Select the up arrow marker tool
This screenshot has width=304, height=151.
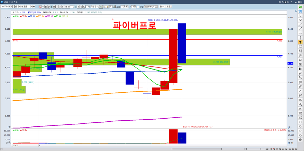[300, 131]
